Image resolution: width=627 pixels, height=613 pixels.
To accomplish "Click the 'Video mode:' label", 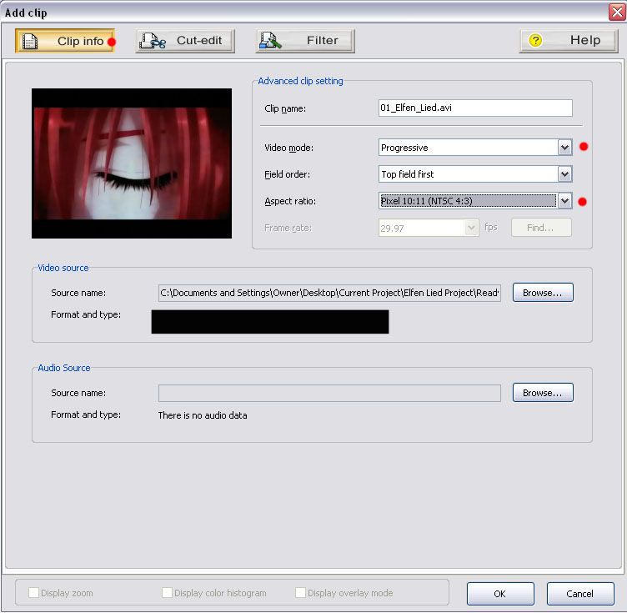I will click(289, 148).
